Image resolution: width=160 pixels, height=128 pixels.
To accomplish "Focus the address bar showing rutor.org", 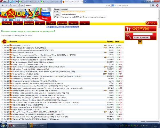I will (x=65, y=5).
